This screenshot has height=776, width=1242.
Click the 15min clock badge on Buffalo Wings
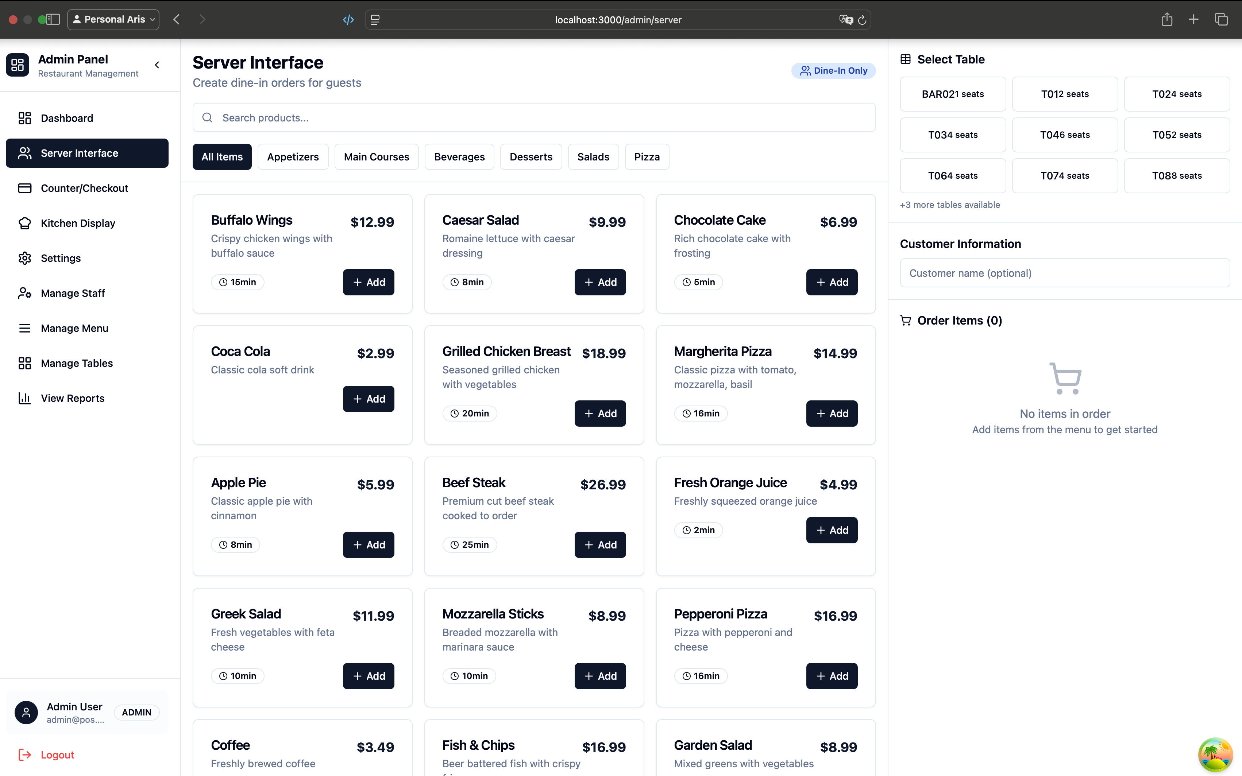coord(237,282)
